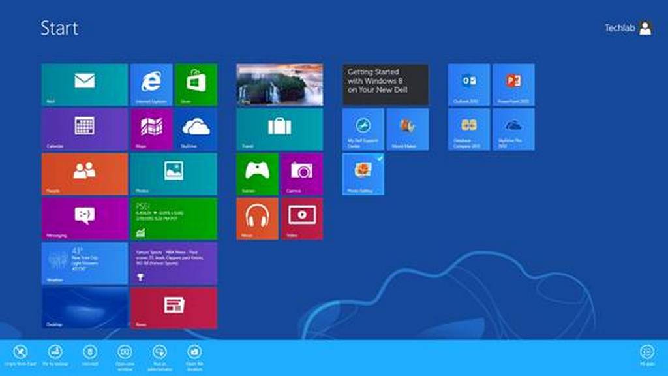The height and width of the screenshot is (376, 668).
Task: Open Getting Started with Windows 8 tile
Action: 385,84
